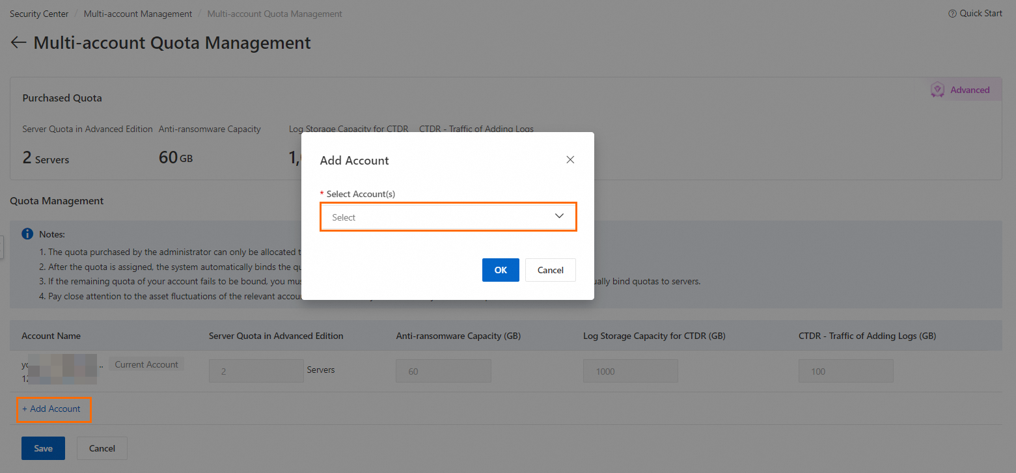The height and width of the screenshot is (473, 1016).
Task: Click the Quick Start help icon
Action: coord(952,14)
